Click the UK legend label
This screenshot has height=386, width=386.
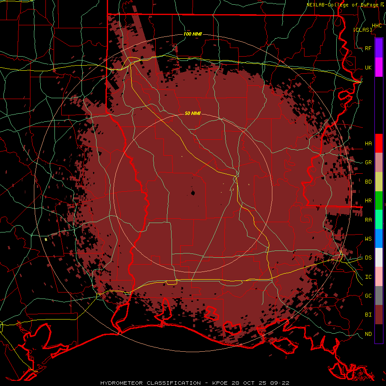[368, 67]
